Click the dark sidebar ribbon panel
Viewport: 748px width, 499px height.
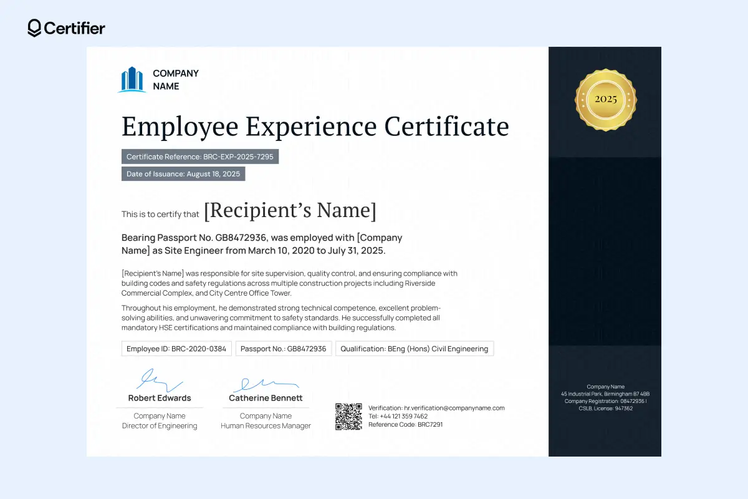tap(605, 249)
